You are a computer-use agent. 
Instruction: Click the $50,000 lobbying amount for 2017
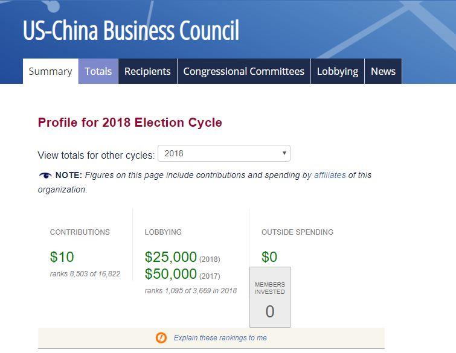click(171, 274)
